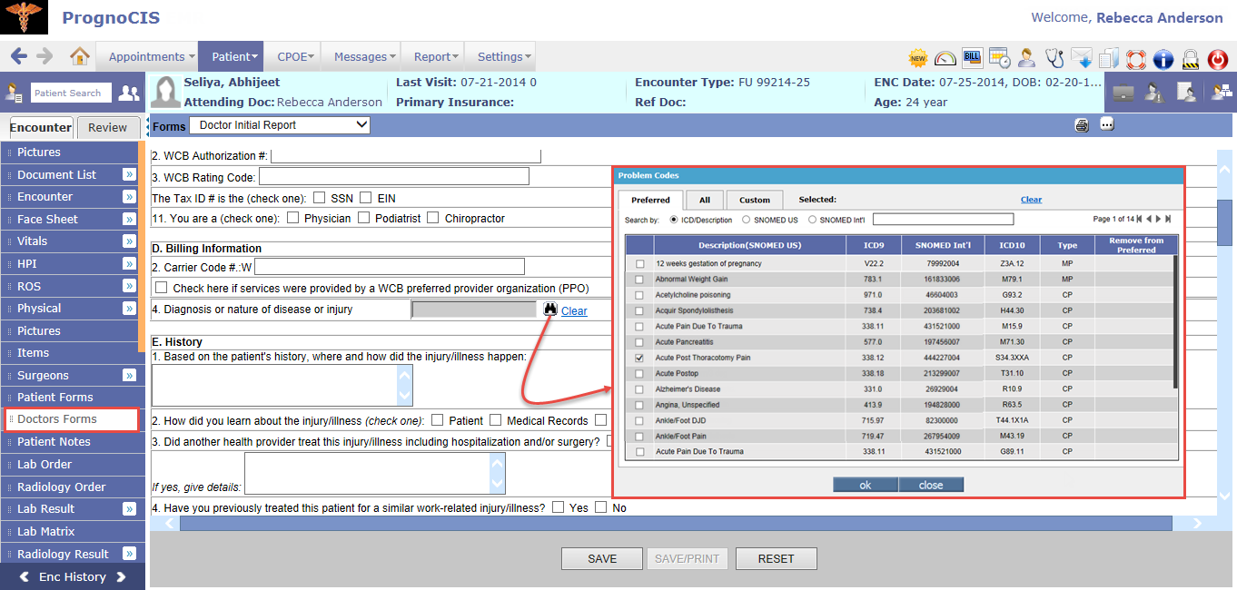The height and width of the screenshot is (590, 1237).
Task: Open the stethoscope icon
Action: click(1054, 59)
